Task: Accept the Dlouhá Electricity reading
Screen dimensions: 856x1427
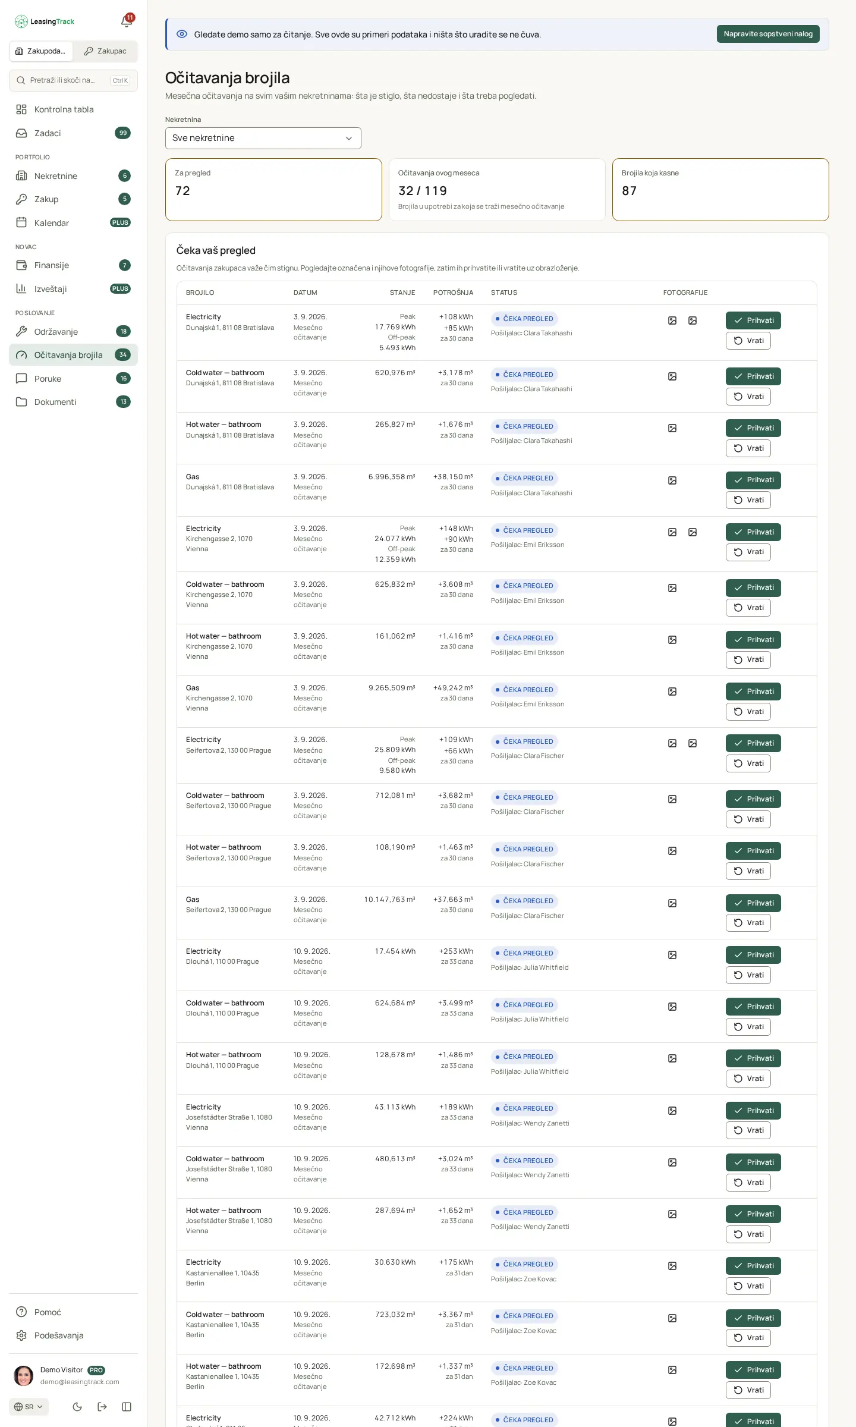Action: pyautogui.click(x=753, y=955)
